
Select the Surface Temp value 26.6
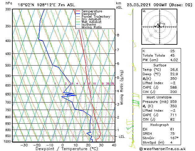pyautogui.click(x=174, y=70)
